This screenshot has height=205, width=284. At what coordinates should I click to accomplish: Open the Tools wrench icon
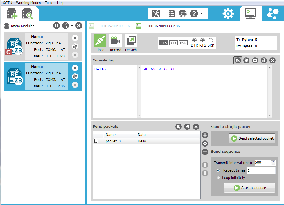(156, 13)
